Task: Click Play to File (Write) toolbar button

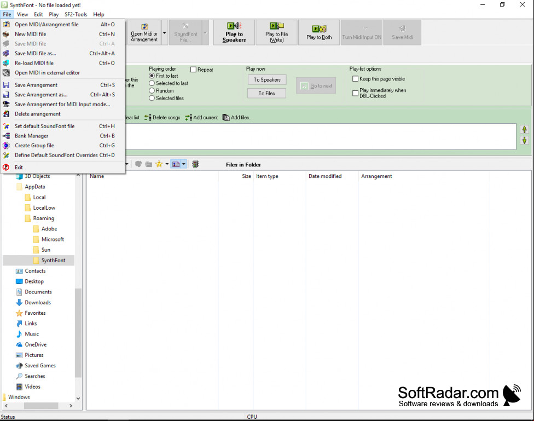Action: pos(276,32)
